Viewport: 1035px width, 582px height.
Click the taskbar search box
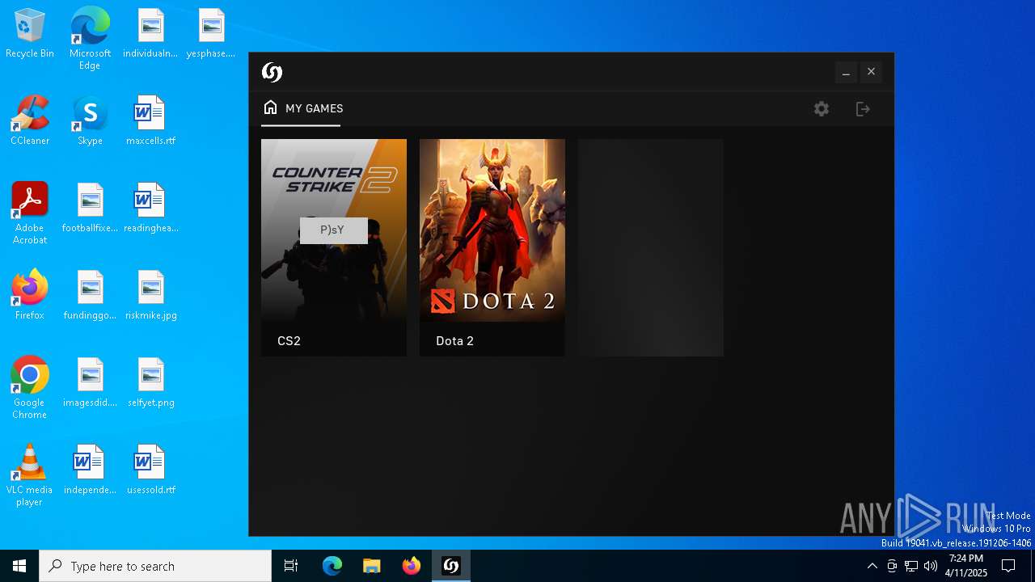click(155, 566)
